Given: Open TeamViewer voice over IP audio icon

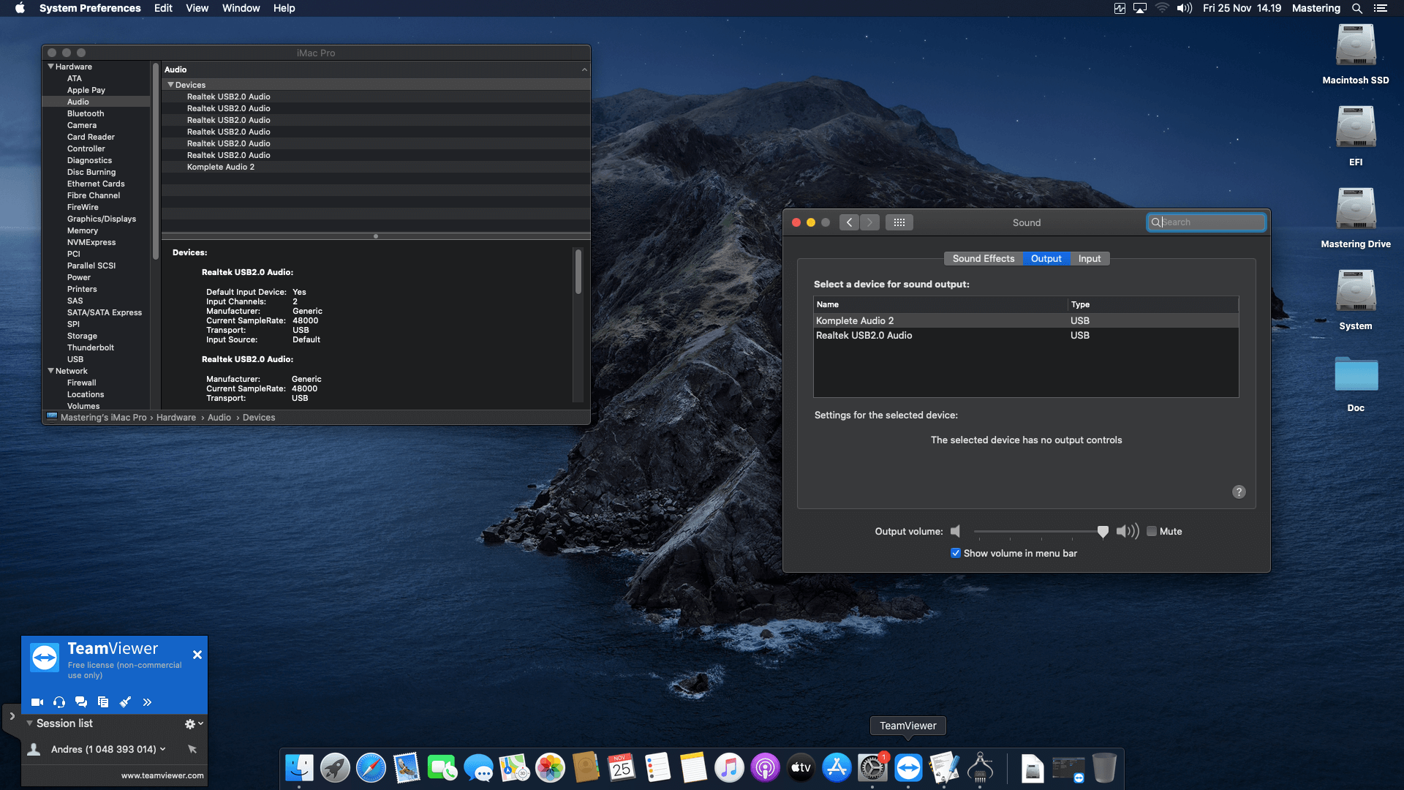Looking at the screenshot, I should pos(58,701).
